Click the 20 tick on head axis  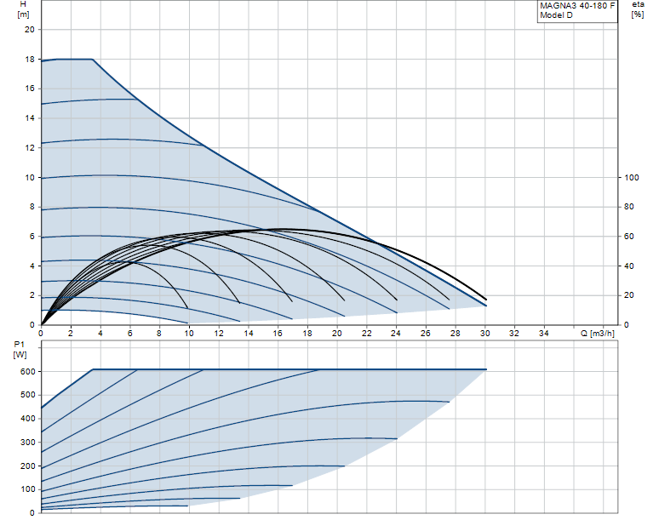click(x=30, y=29)
